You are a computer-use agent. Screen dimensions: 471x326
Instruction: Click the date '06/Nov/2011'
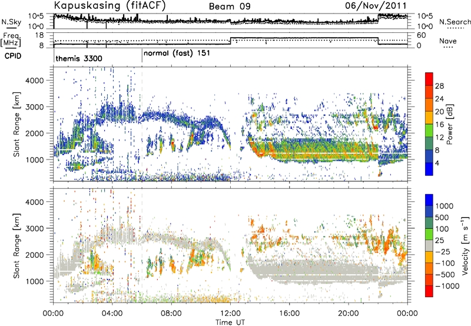pyautogui.click(x=376, y=5)
